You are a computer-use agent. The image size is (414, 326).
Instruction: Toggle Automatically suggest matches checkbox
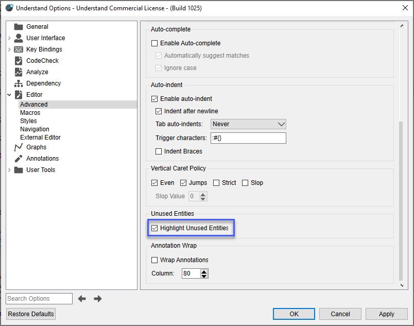point(159,56)
